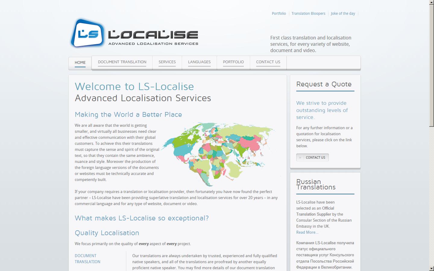This screenshot has height=271, width=434.
Task: Click the scroll-down arrow on the scrollbar
Action: pos(432,269)
